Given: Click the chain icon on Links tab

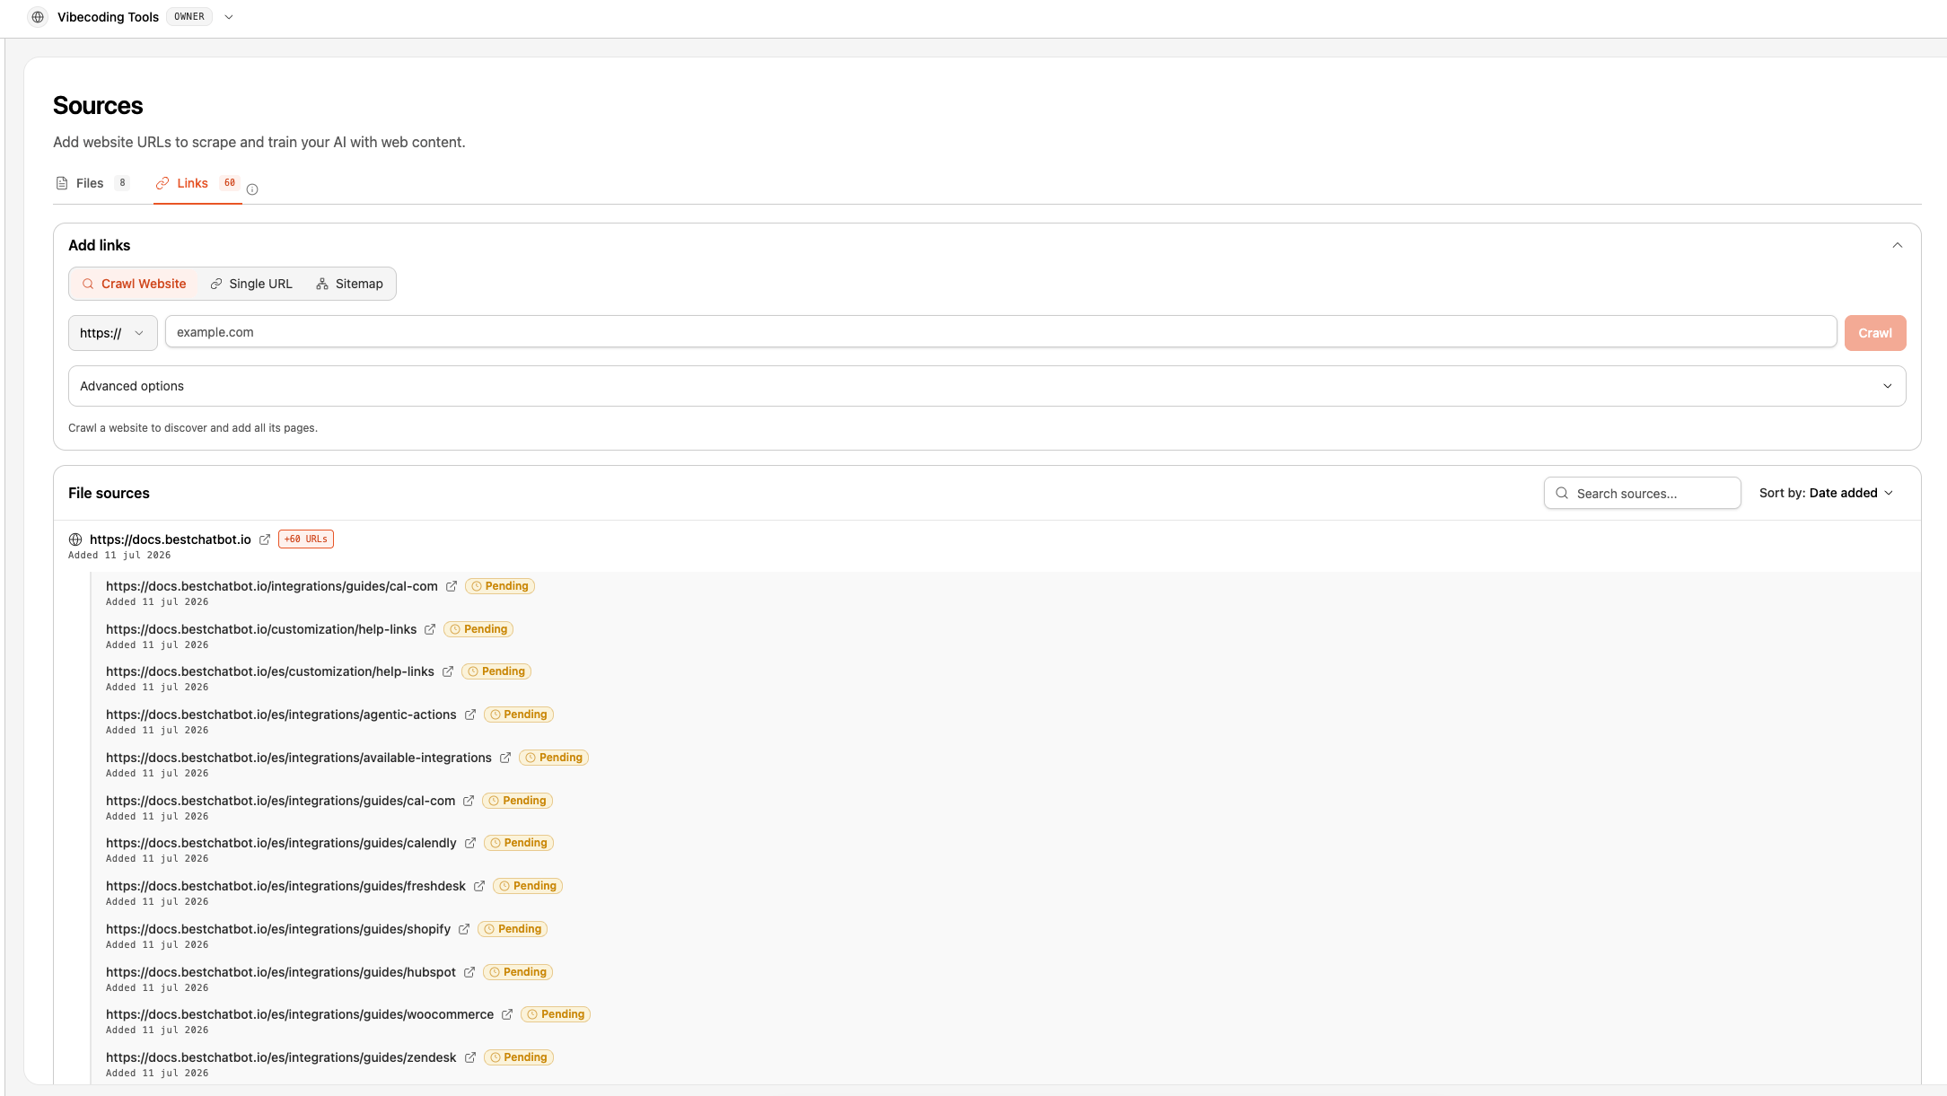Looking at the screenshot, I should [x=162, y=183].
